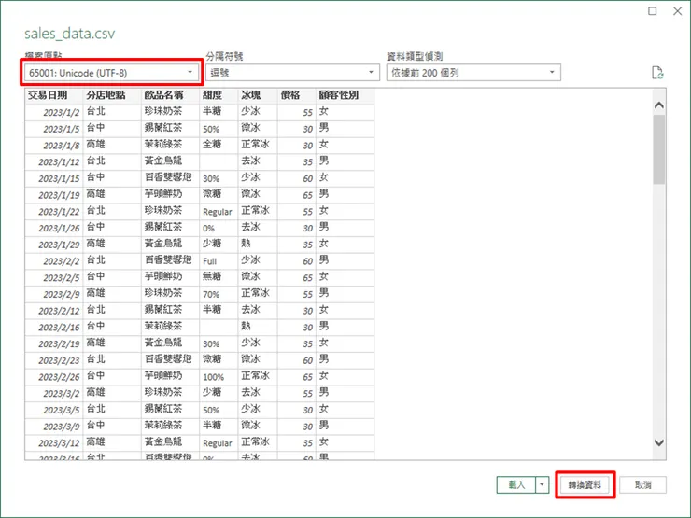Click the 載入 load button
This screenshot has height=518, width=691.
(516, 485)
